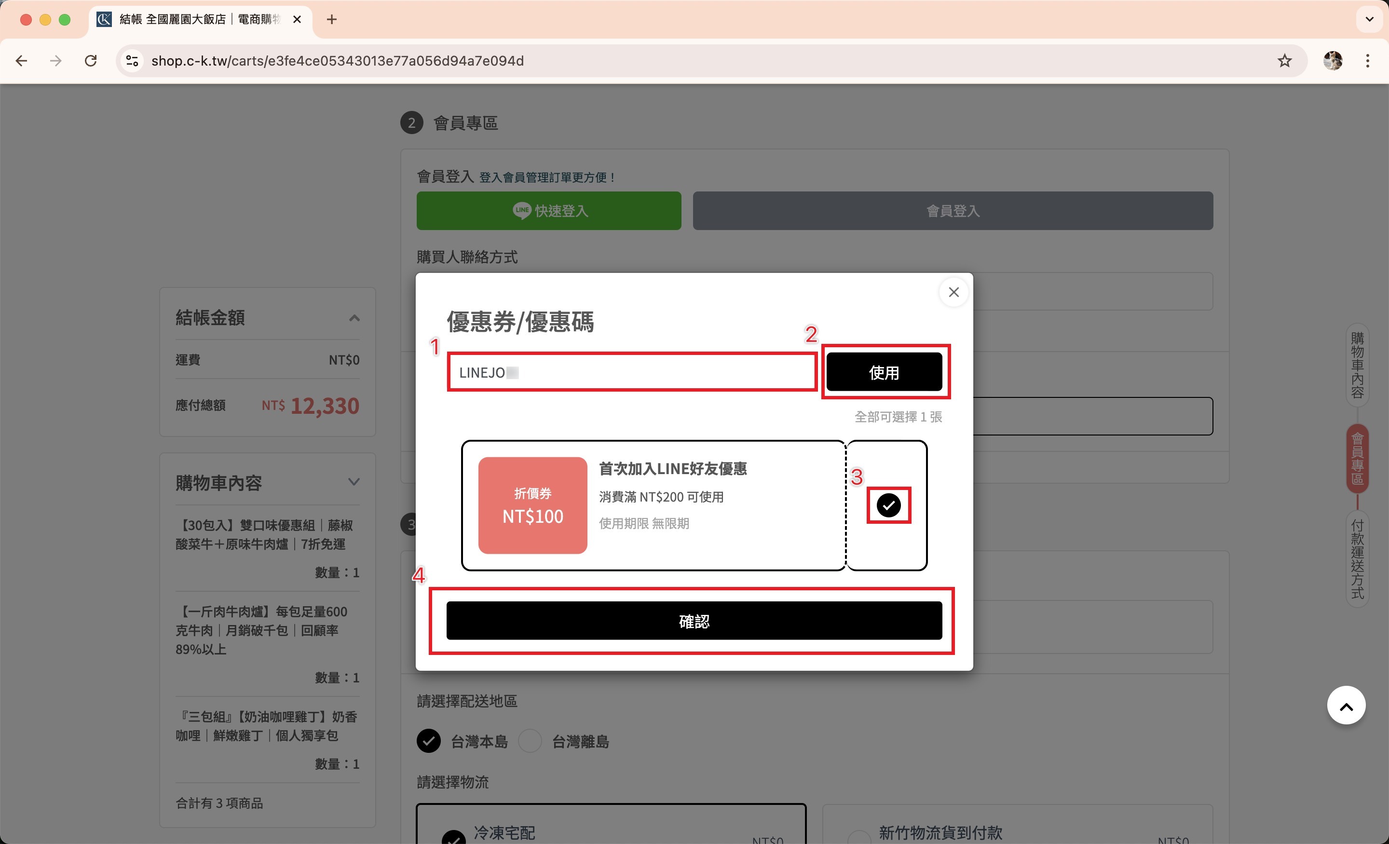Screen dimensions: 1389x844
Task: Jump to 會員專區 in side navigation
Action: tap(1357, 458)
